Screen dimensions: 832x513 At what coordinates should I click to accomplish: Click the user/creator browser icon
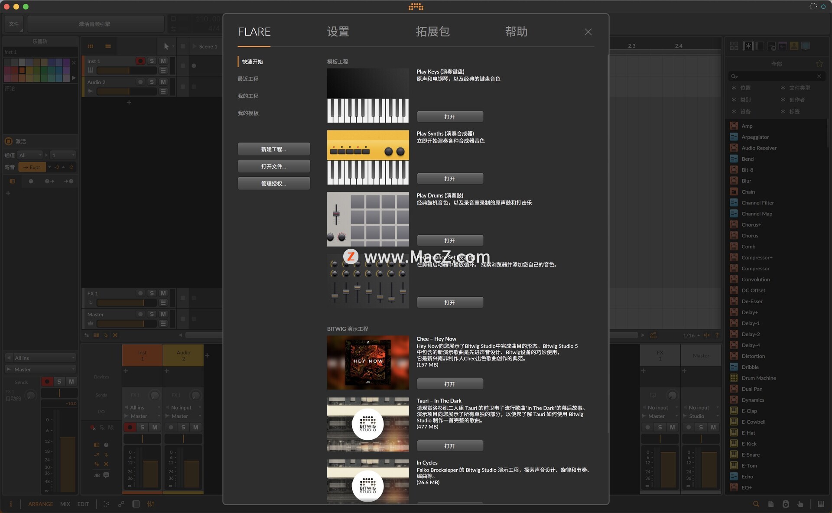point(794,46)
